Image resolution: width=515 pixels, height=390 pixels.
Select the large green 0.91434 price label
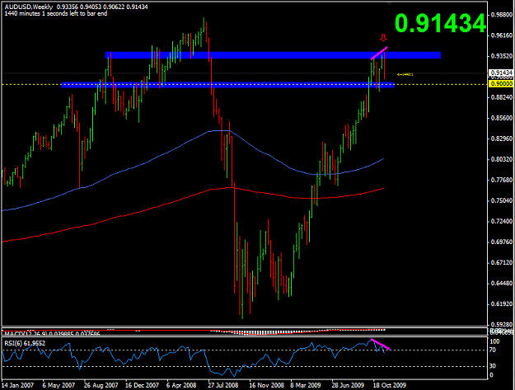coord(440,23)
